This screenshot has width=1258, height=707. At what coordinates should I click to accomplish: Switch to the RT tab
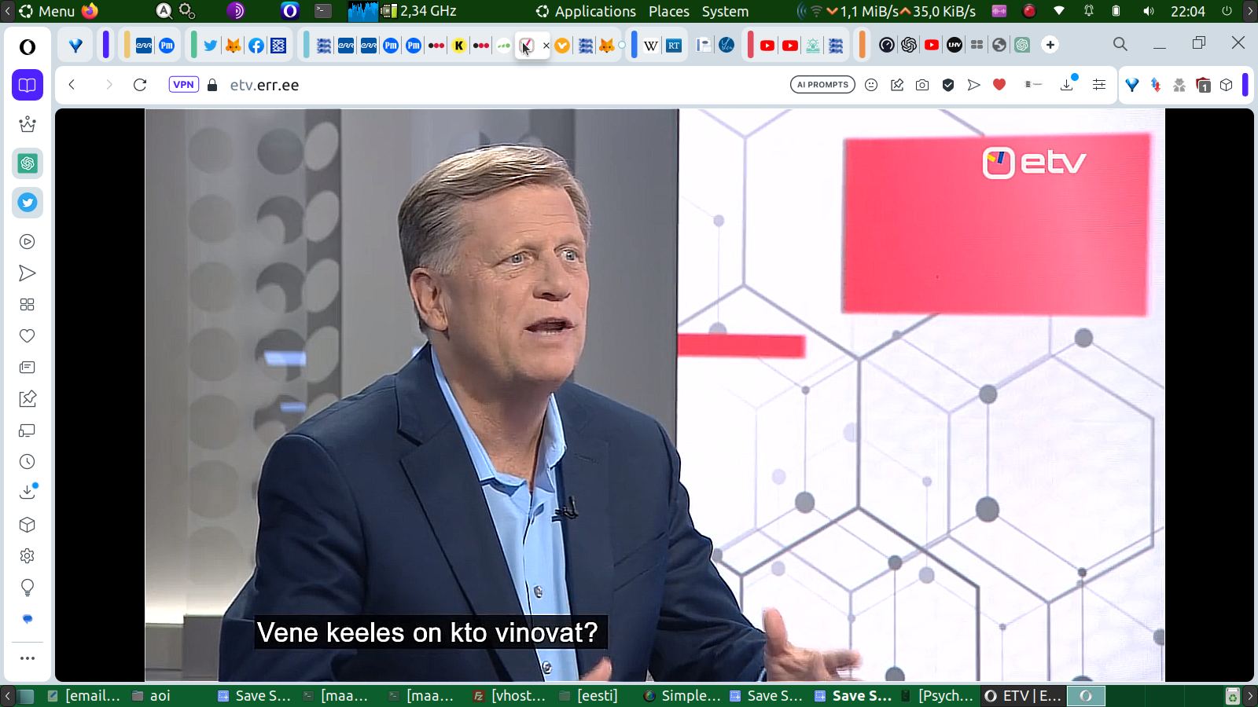(674, 46)
